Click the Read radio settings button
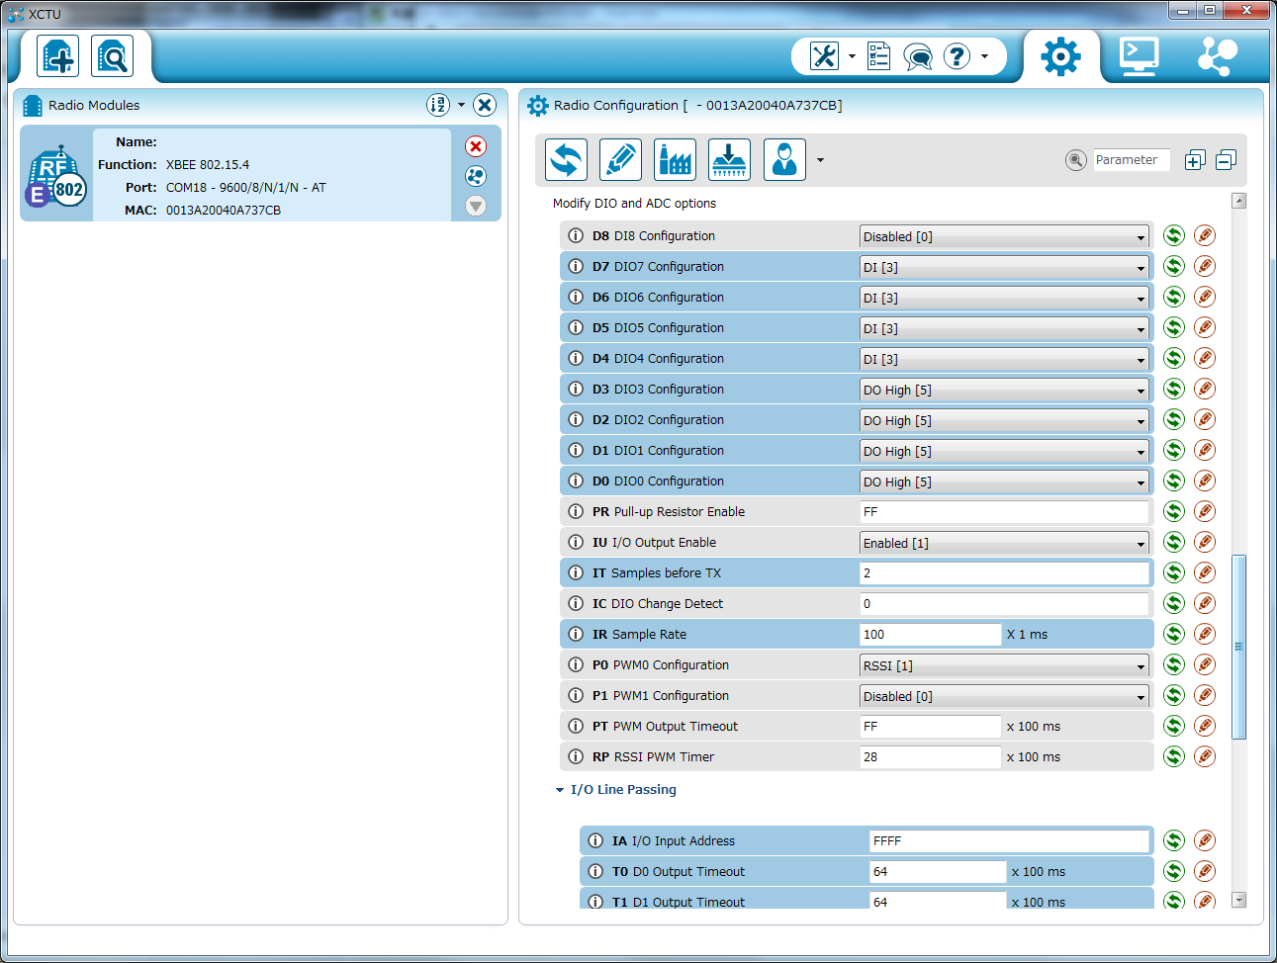 click(567, 159)
